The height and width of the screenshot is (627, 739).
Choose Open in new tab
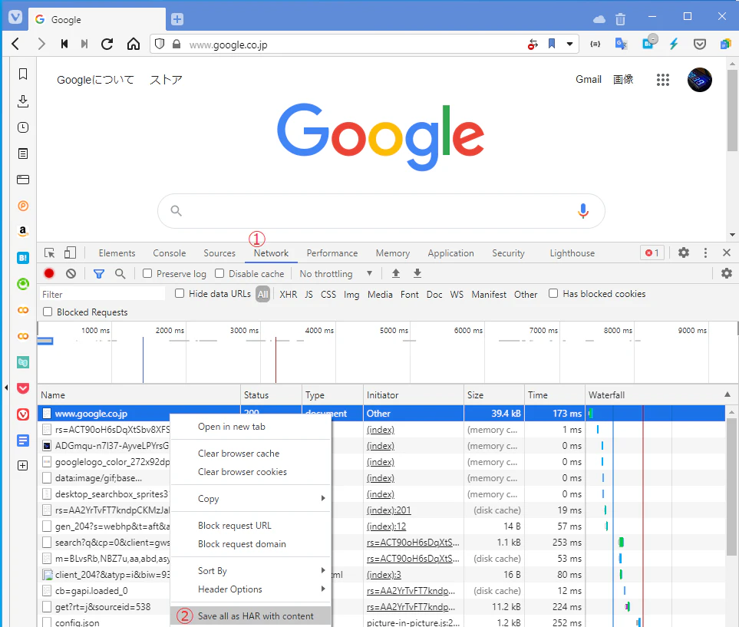point(250,427)
